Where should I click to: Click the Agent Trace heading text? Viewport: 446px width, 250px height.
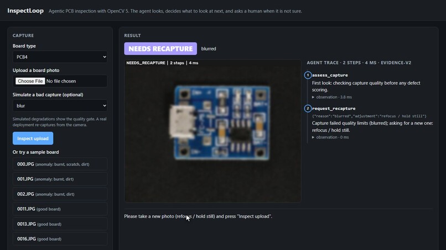pyautogui.click(x=359, y=63)
